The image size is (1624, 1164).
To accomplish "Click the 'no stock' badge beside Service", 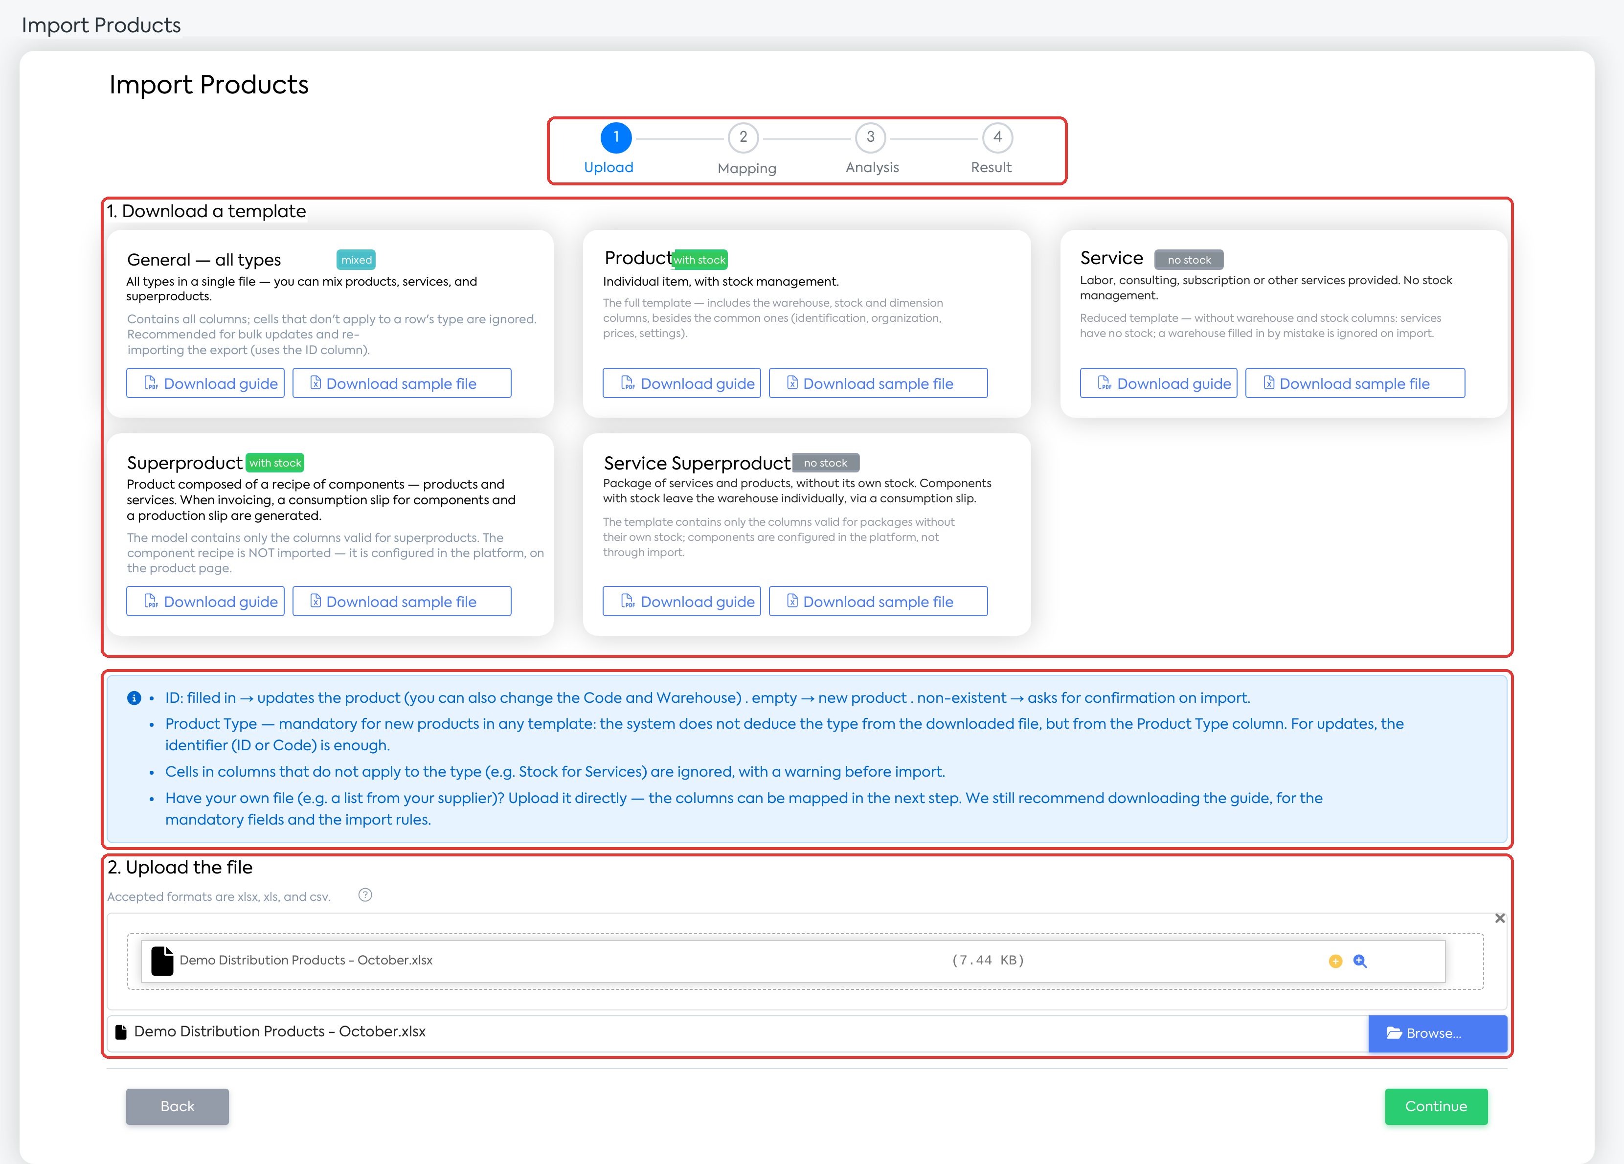I will tap(1189, 260).
